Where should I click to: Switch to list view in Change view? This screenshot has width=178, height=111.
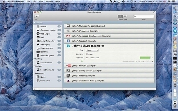(x=120, y=16)
